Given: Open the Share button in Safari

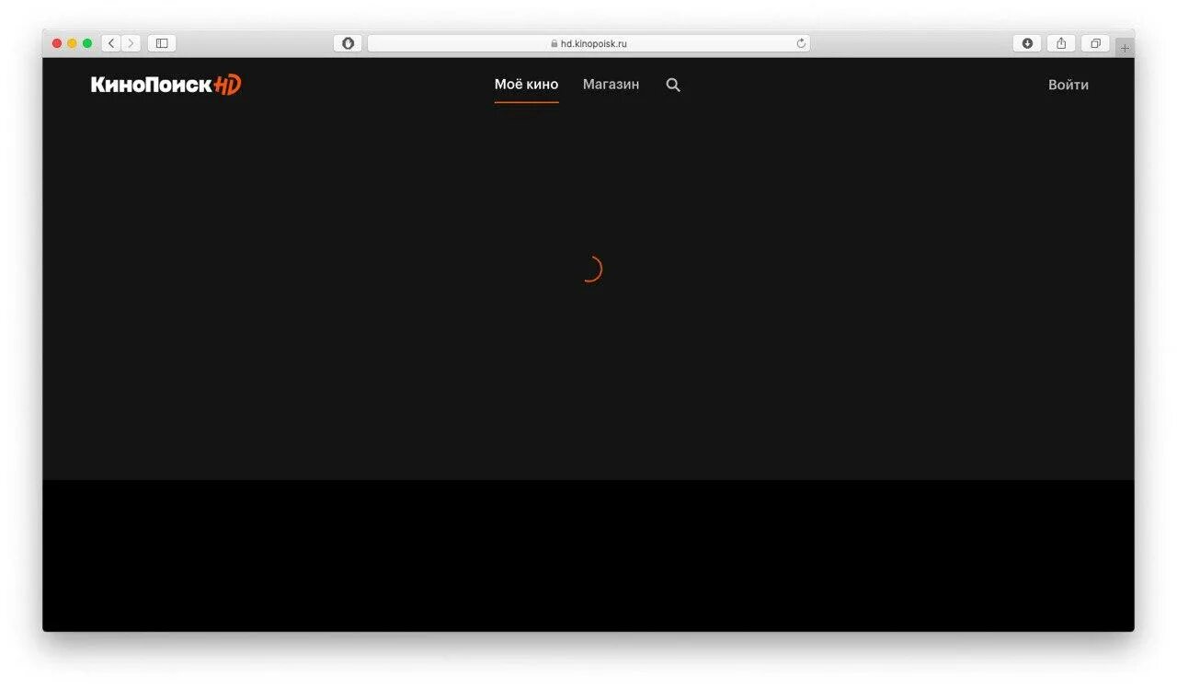Looking at the screenshot, I should tap(1061, 43).
